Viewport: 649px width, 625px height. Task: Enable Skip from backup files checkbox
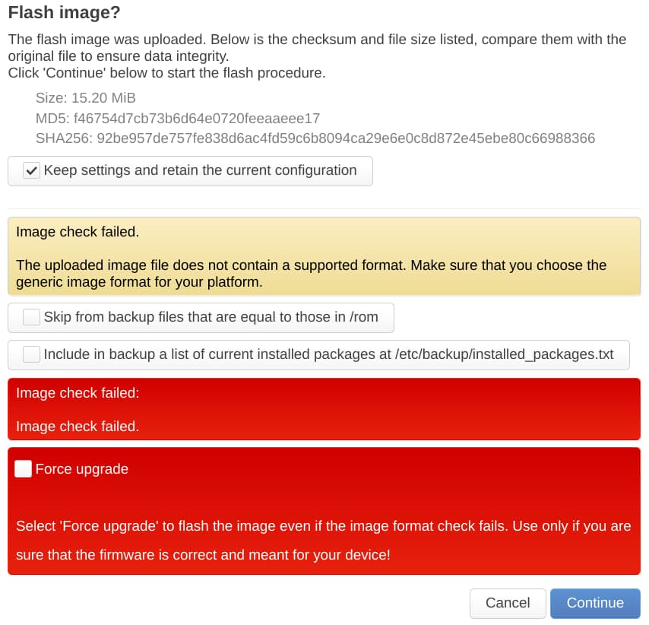click(31, 317)
